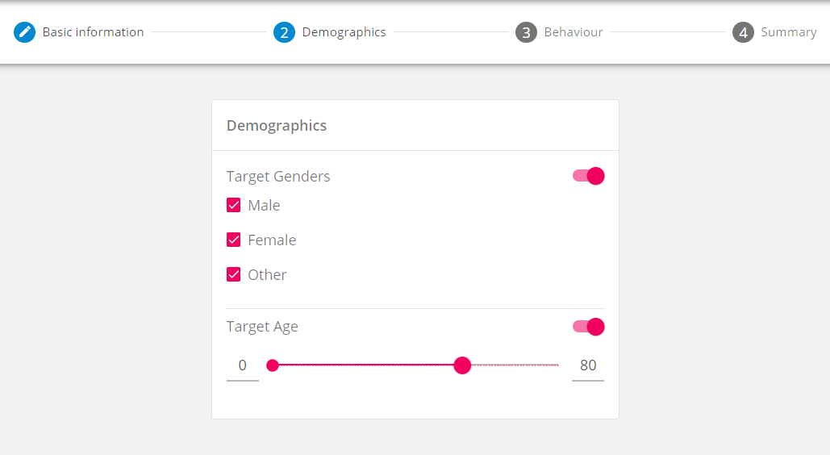Open the Demographics step label
Screen dimensions: 830x455
(x=344, y=32)
